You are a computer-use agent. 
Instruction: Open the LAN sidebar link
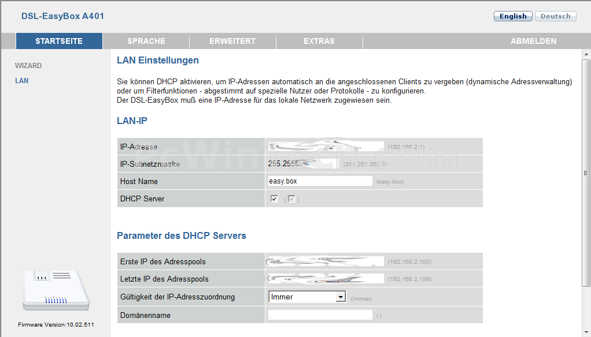(21, 80)
